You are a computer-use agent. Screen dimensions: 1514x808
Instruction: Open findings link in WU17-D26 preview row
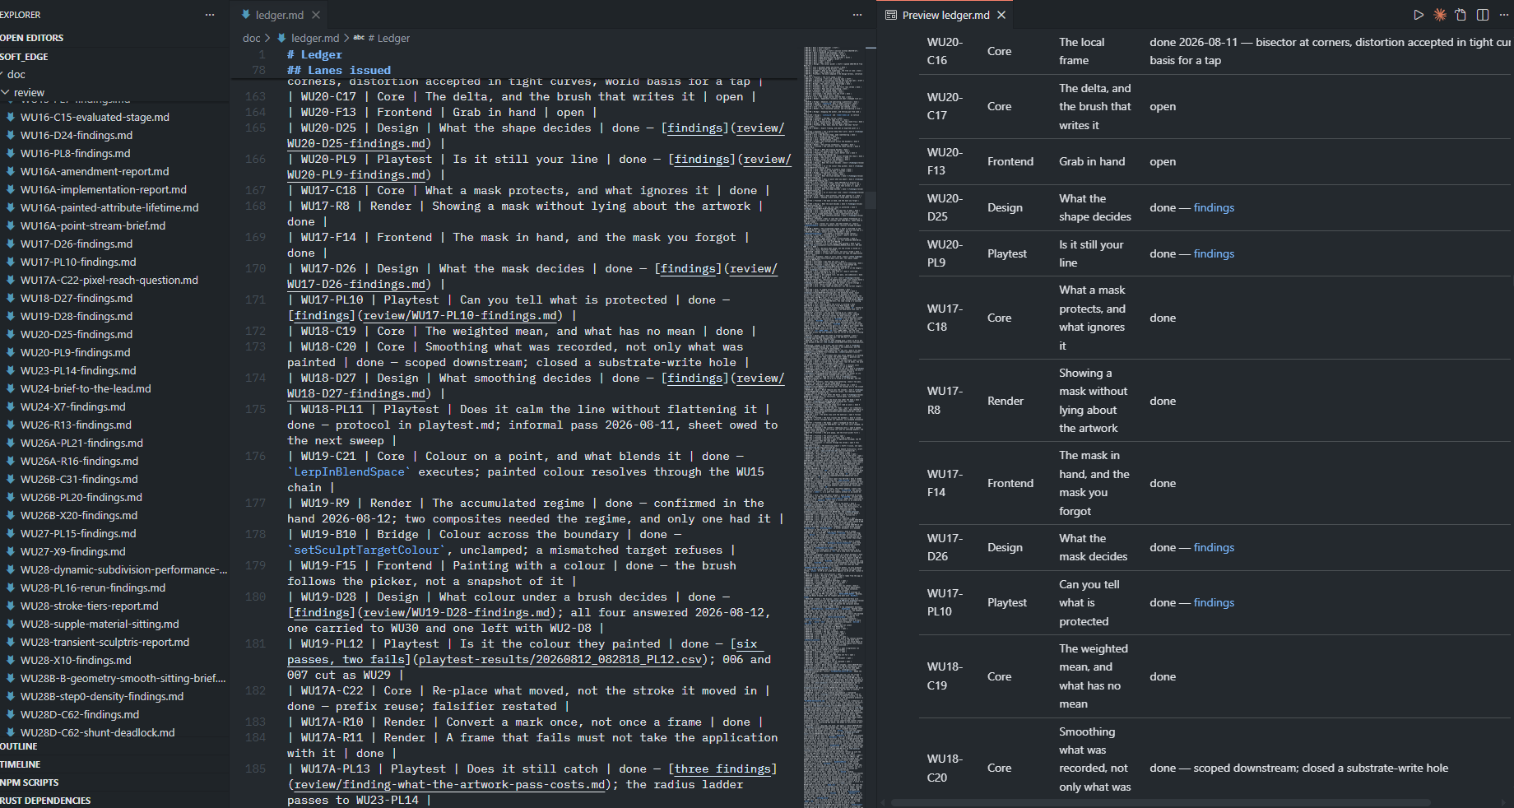(x=1214, y=547)
